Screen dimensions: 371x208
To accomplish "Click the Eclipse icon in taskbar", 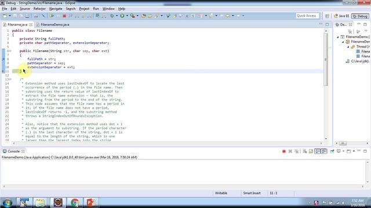I will click(x=58, y=203).
